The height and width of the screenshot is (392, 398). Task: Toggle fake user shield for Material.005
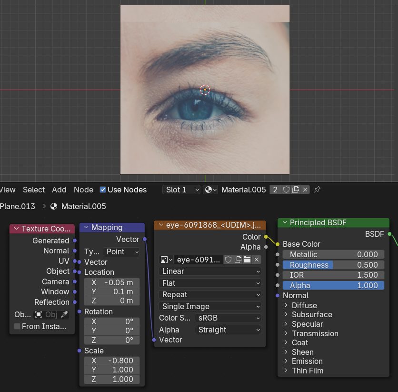287,190
